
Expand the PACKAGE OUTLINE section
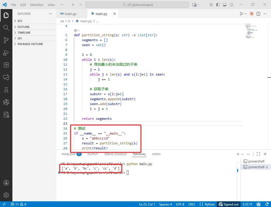coord(34,44)
